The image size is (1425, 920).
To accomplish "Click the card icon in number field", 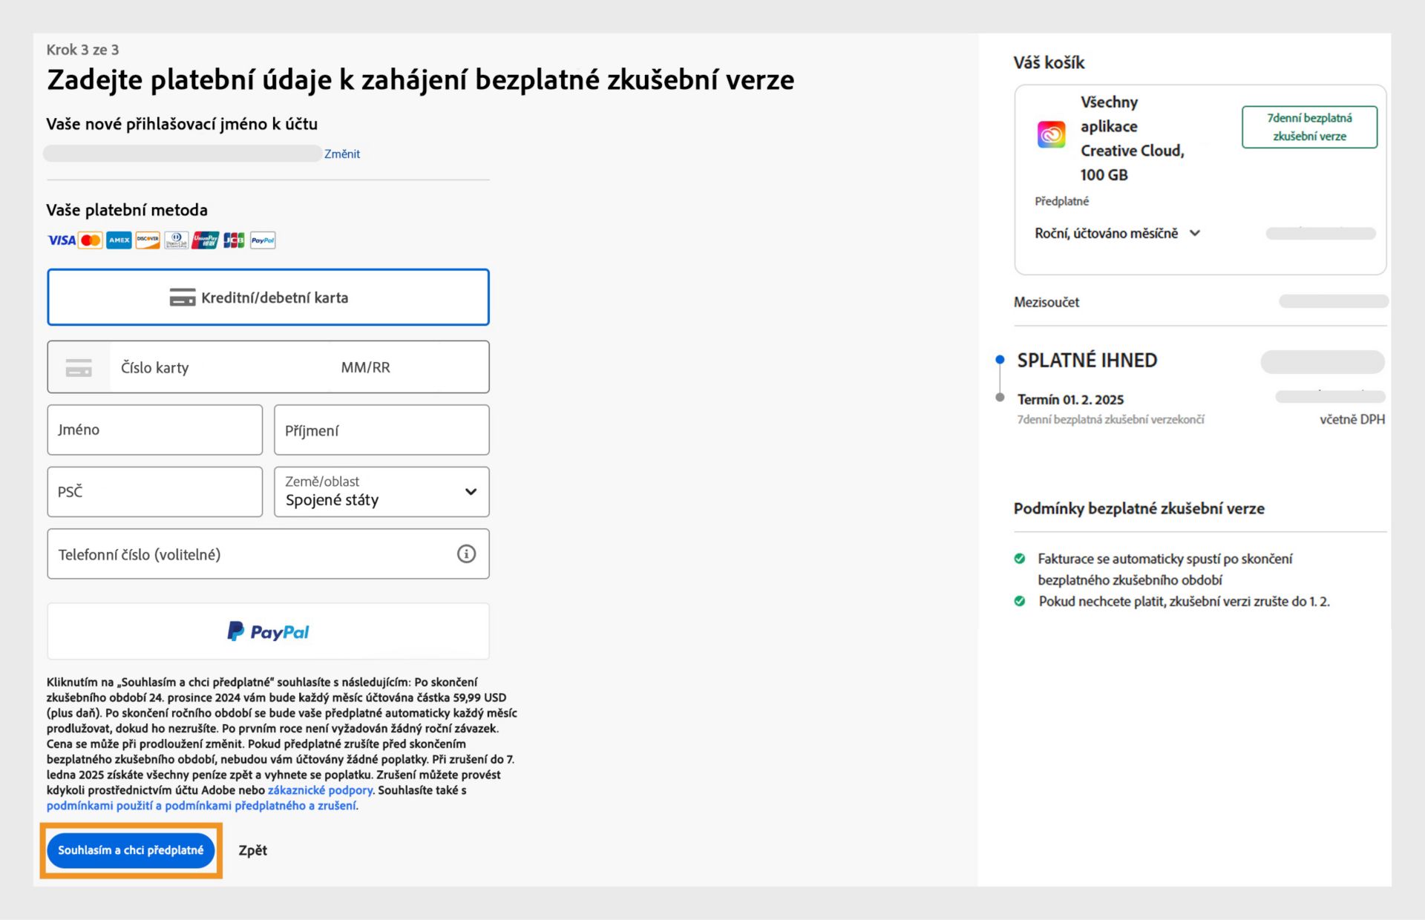I will click(79, 367).
